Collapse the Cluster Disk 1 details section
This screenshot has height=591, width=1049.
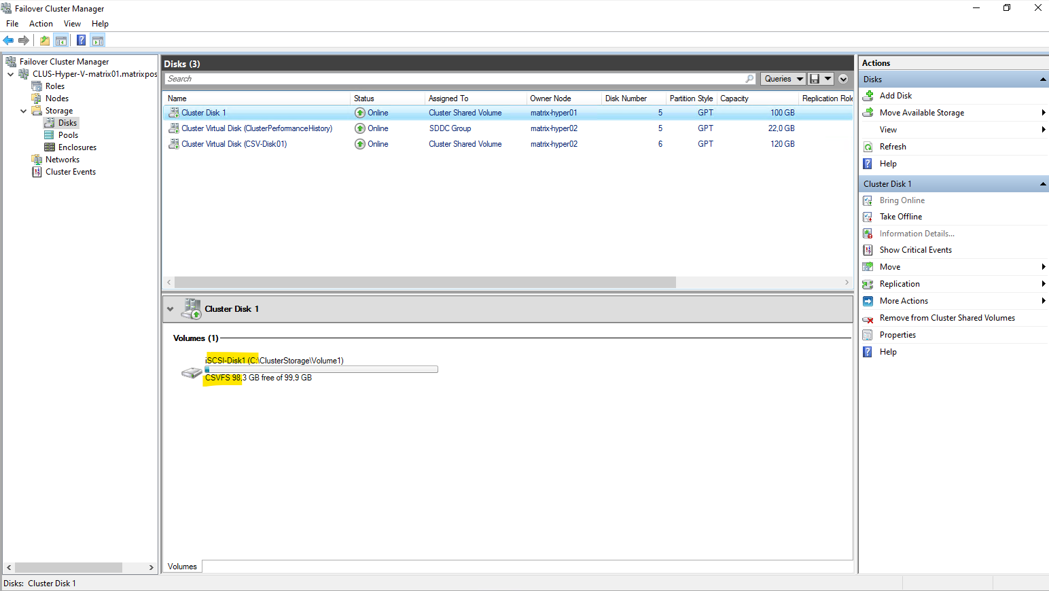pos(171,309)
